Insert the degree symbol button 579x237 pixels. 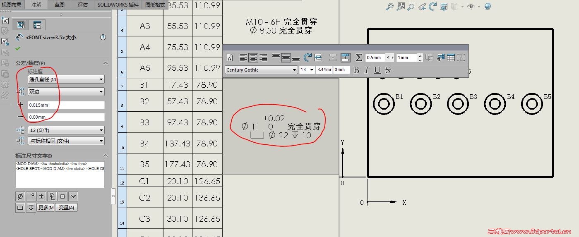[31, 196]
